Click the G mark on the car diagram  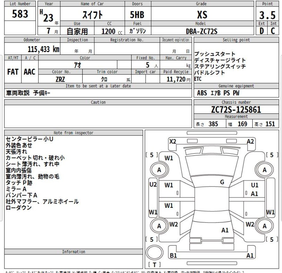pyautogui.click(x=222, y=182)
